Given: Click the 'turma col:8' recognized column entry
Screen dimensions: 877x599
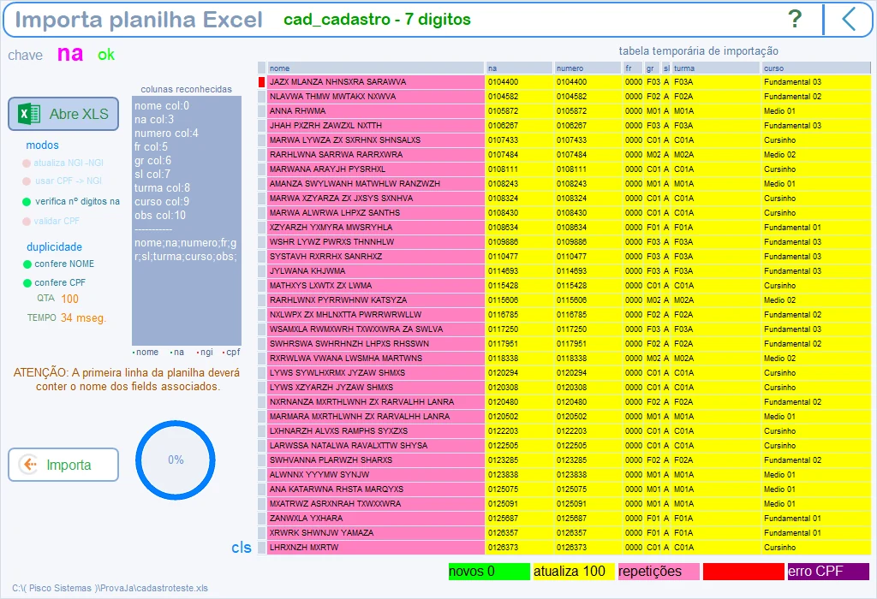Looking at the screenshot, I should (x=162, y=187).
